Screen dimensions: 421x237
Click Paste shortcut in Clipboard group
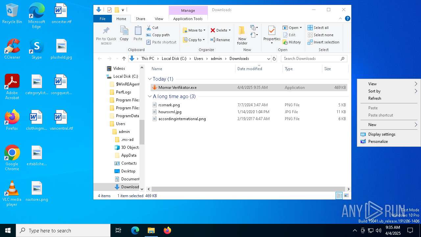click(161, 42)
